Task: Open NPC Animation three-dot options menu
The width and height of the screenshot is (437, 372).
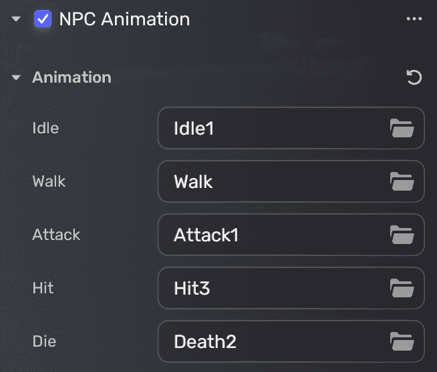Action: tap(414, 19)
